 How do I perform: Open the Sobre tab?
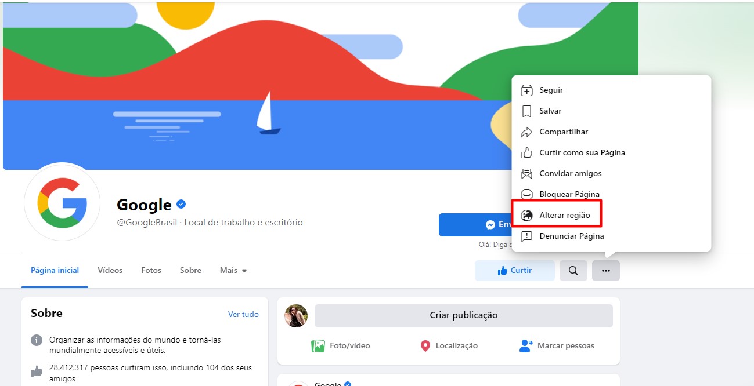coord(190,271)
